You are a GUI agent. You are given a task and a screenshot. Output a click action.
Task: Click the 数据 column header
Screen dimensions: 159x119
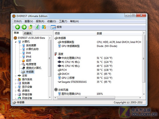[119, 33]
